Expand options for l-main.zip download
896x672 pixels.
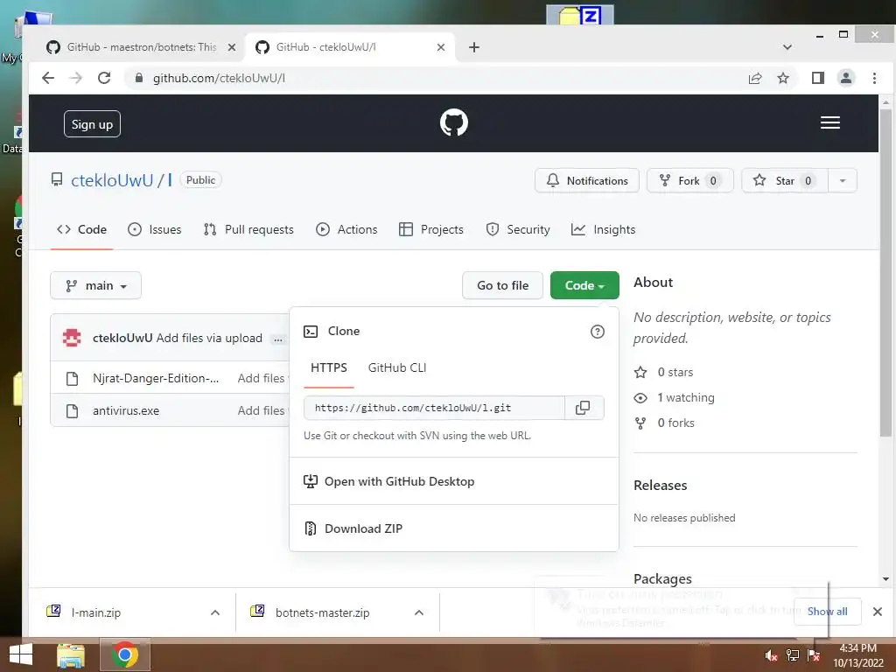coord(215,612)
